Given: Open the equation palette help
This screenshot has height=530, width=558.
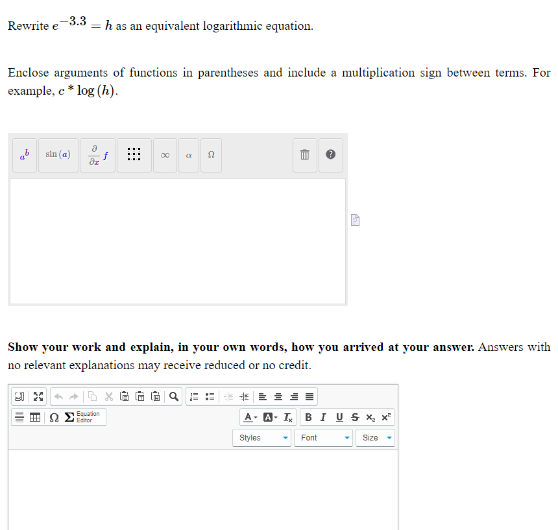Looking at the screenshot, I should coord(330,155).
